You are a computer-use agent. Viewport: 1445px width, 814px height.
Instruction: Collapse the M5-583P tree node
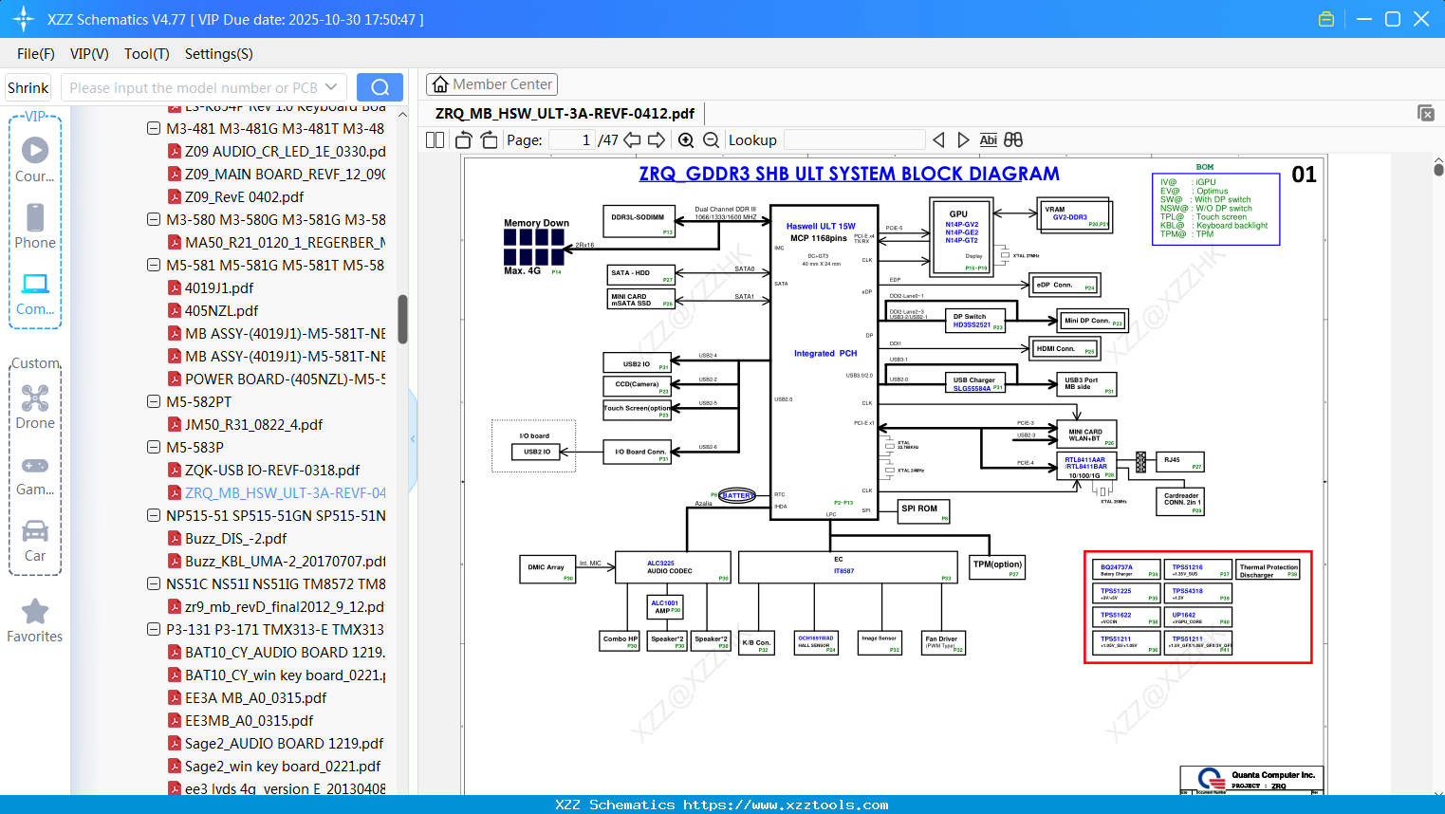click(154, 447)
